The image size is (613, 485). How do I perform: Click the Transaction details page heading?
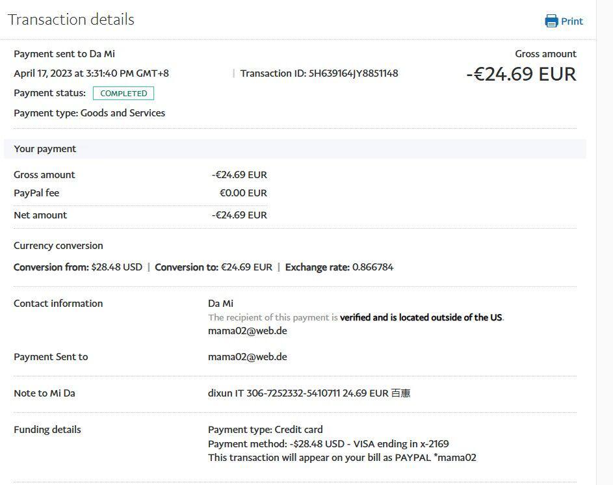pyautogui.click(x=71, y=20)
